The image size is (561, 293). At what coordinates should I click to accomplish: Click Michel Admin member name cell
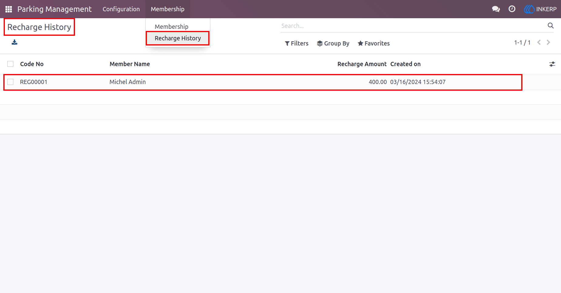point(127,82)
